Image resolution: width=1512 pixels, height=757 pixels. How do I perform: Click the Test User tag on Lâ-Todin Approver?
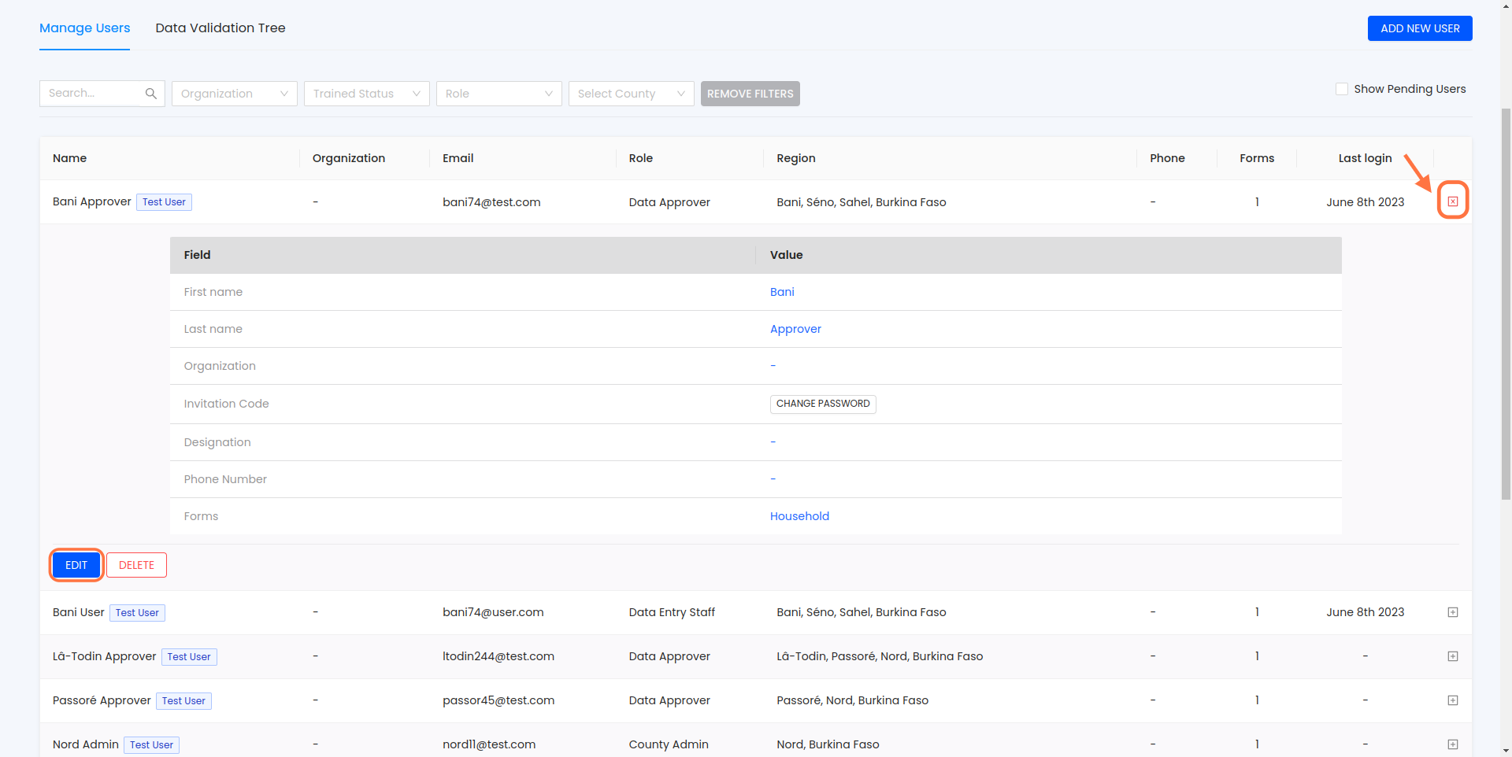189,657
